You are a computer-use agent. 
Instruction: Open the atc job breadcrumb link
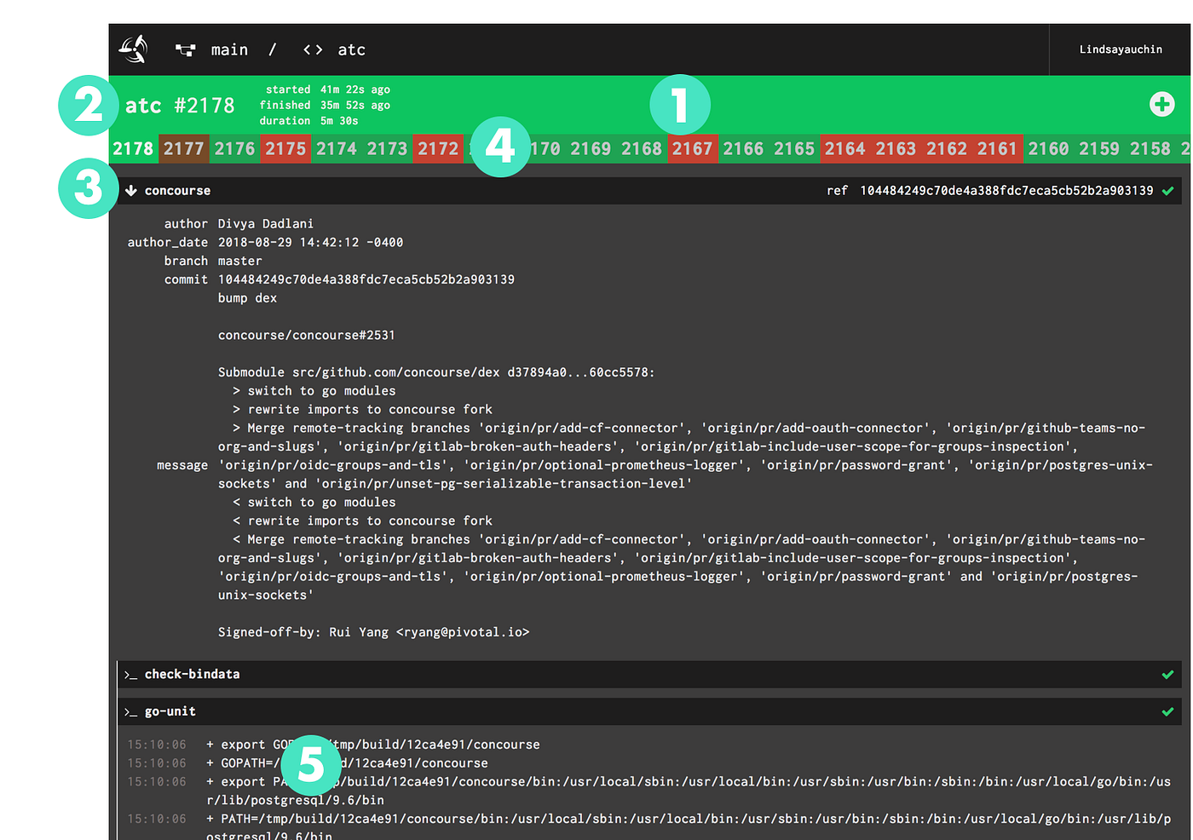351,50
